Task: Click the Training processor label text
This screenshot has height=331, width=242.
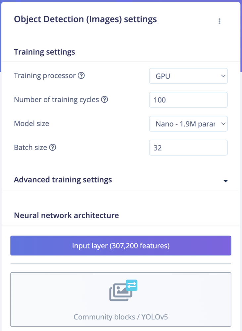Action: [45, 75]
